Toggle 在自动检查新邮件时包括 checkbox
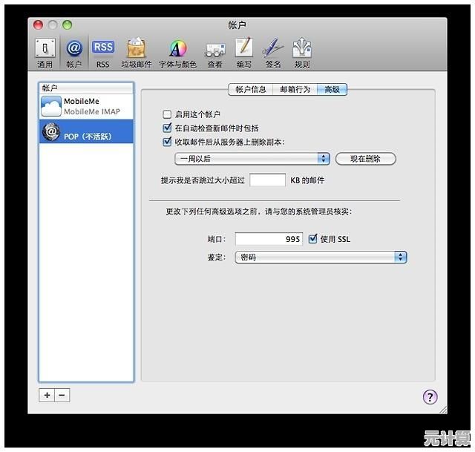The width and height of the screenshot is (475, 452). click(x=167, y=128)
